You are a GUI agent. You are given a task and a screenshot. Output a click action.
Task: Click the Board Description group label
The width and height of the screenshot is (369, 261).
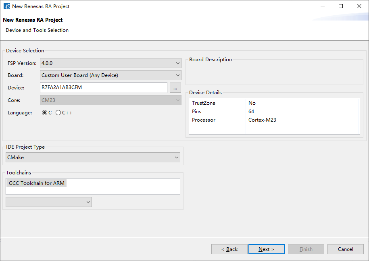click(211, 60)
